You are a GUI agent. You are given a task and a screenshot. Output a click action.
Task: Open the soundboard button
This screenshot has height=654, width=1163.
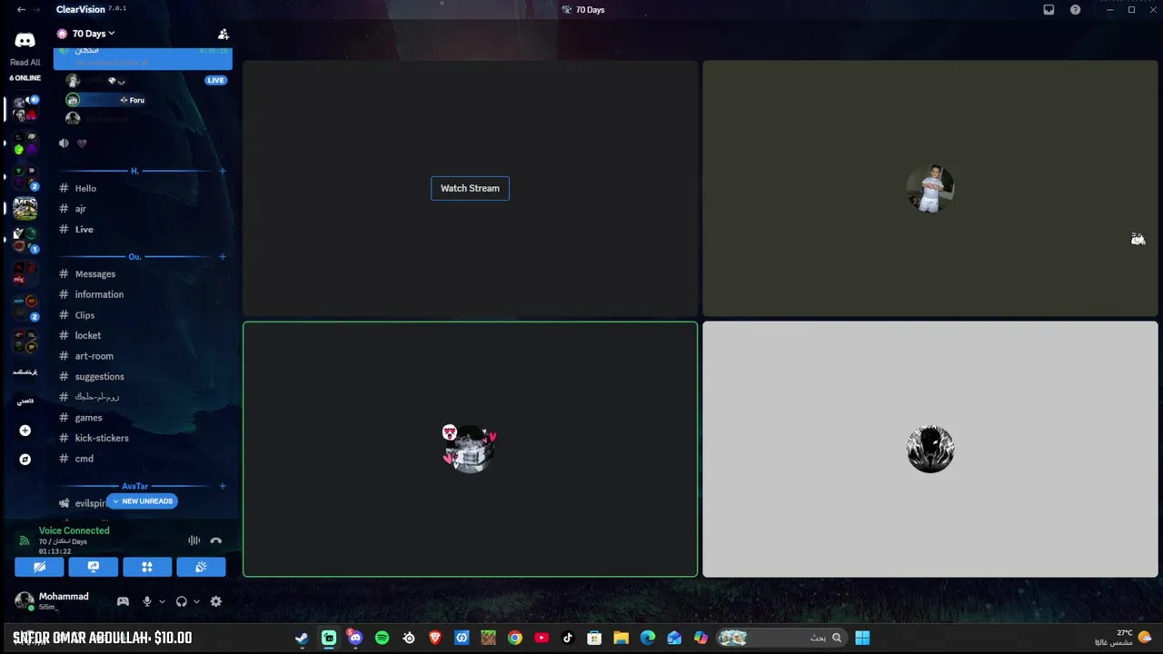(201, 567)
